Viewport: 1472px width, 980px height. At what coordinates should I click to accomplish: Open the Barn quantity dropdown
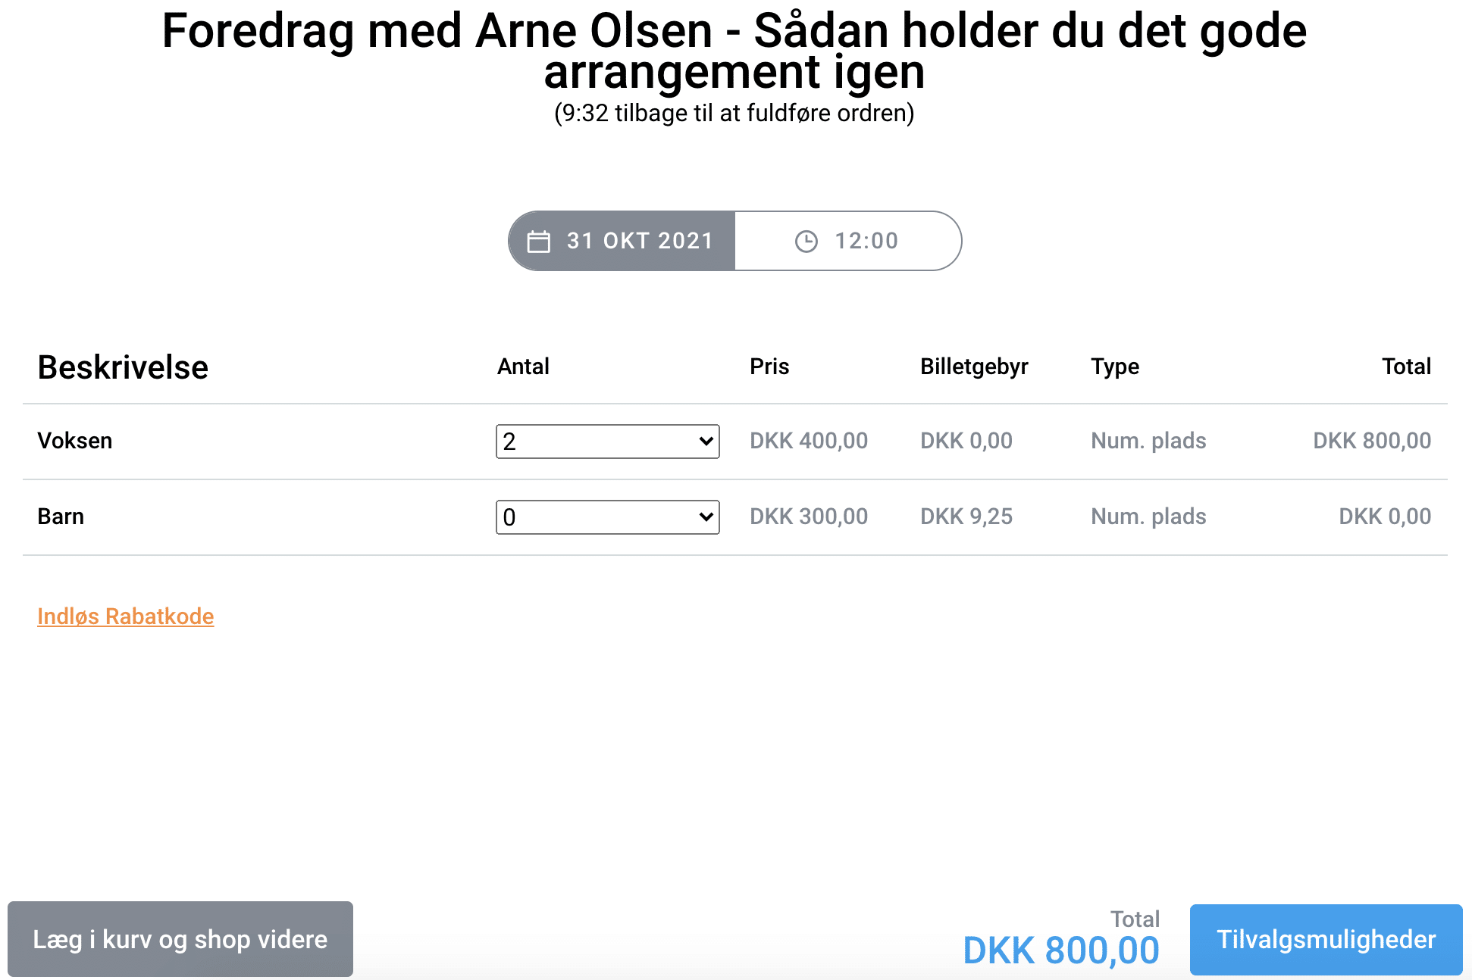tap(608, 517)
